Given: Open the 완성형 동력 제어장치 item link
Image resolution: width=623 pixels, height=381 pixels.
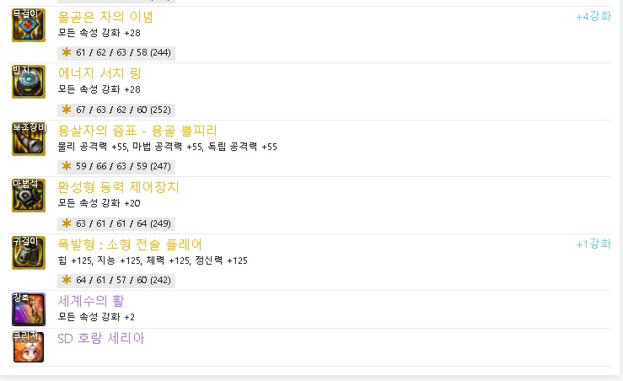Looking at the screenshot, I should pyautogui.click(x=118, y=187).
